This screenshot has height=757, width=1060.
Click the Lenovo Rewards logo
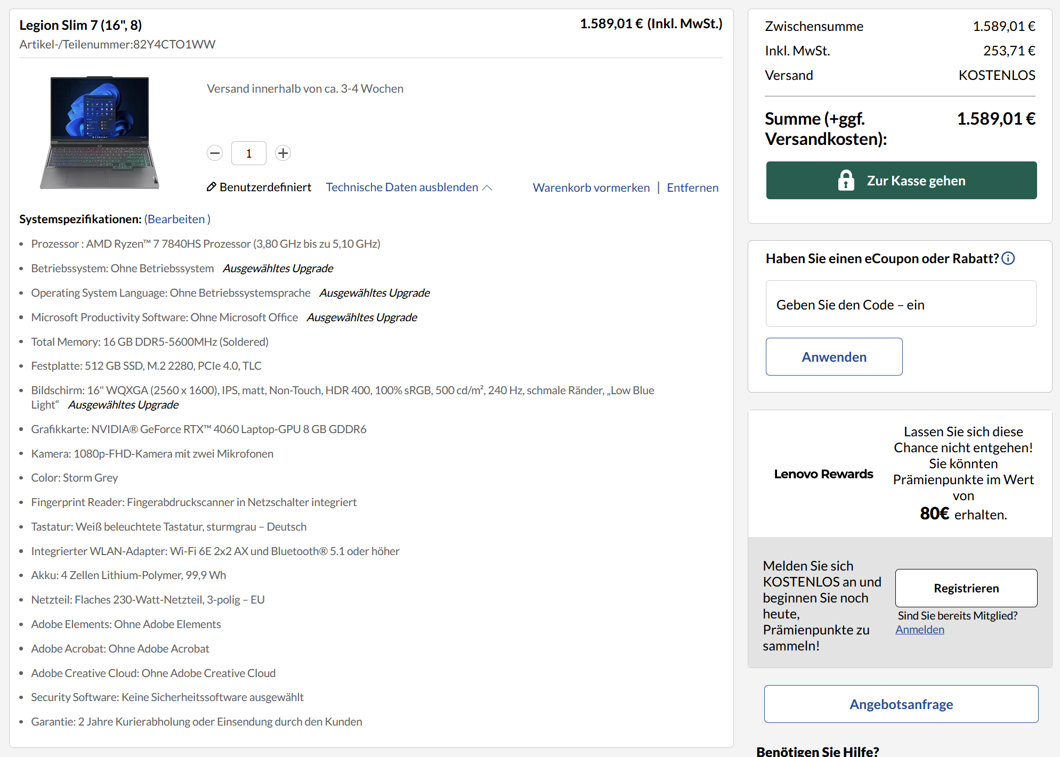pos(823,473)
